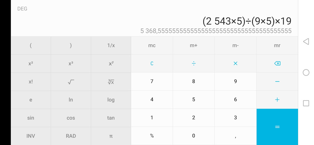Recall memory with the mr key

pyautogui.click(x=277, y=45)
